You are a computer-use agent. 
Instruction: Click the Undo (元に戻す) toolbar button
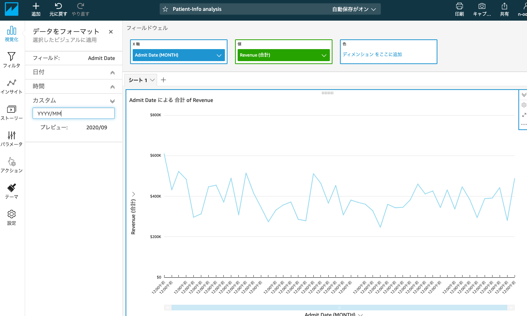(58, 9)
